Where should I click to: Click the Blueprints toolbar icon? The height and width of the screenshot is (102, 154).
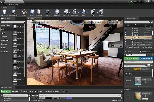(66, 11)
